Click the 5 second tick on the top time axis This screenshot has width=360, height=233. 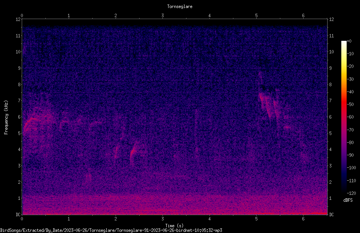click(256, 16)
